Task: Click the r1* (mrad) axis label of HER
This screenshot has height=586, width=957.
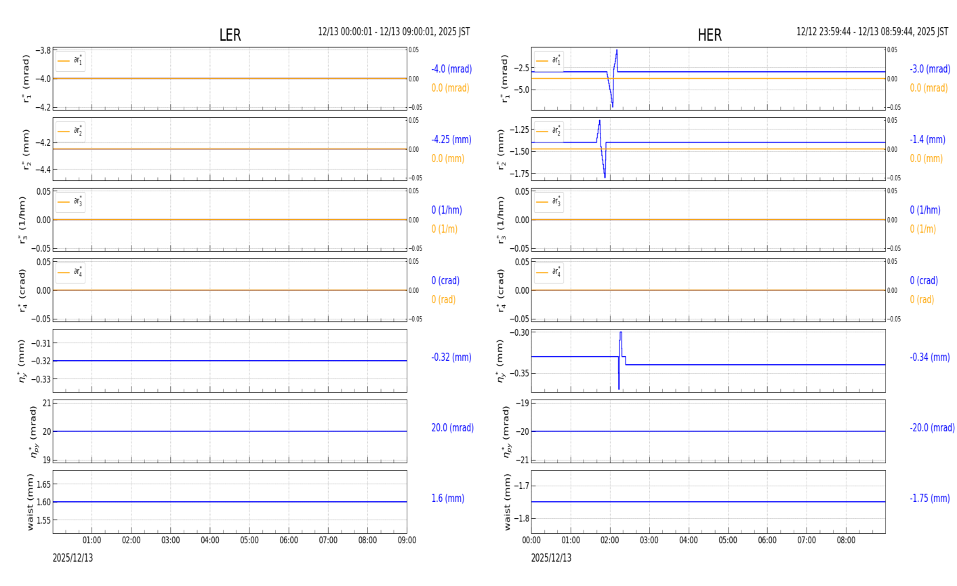Action: click(x=504, y=79)
